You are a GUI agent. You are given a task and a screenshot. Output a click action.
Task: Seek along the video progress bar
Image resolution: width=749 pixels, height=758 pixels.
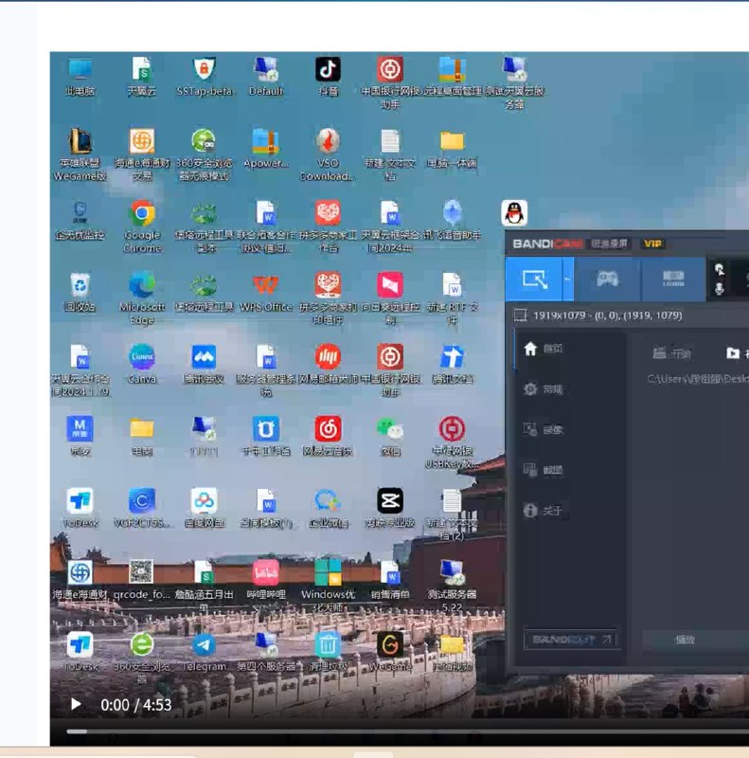(x=407, y=731)
